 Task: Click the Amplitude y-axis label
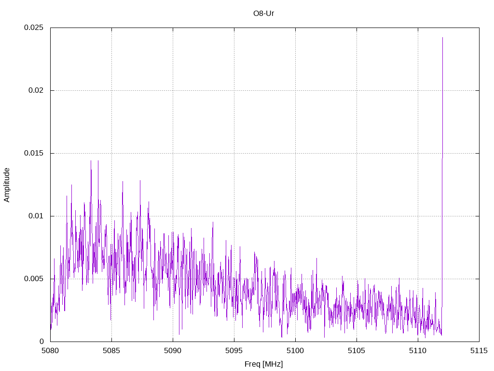tap(7, 185)
